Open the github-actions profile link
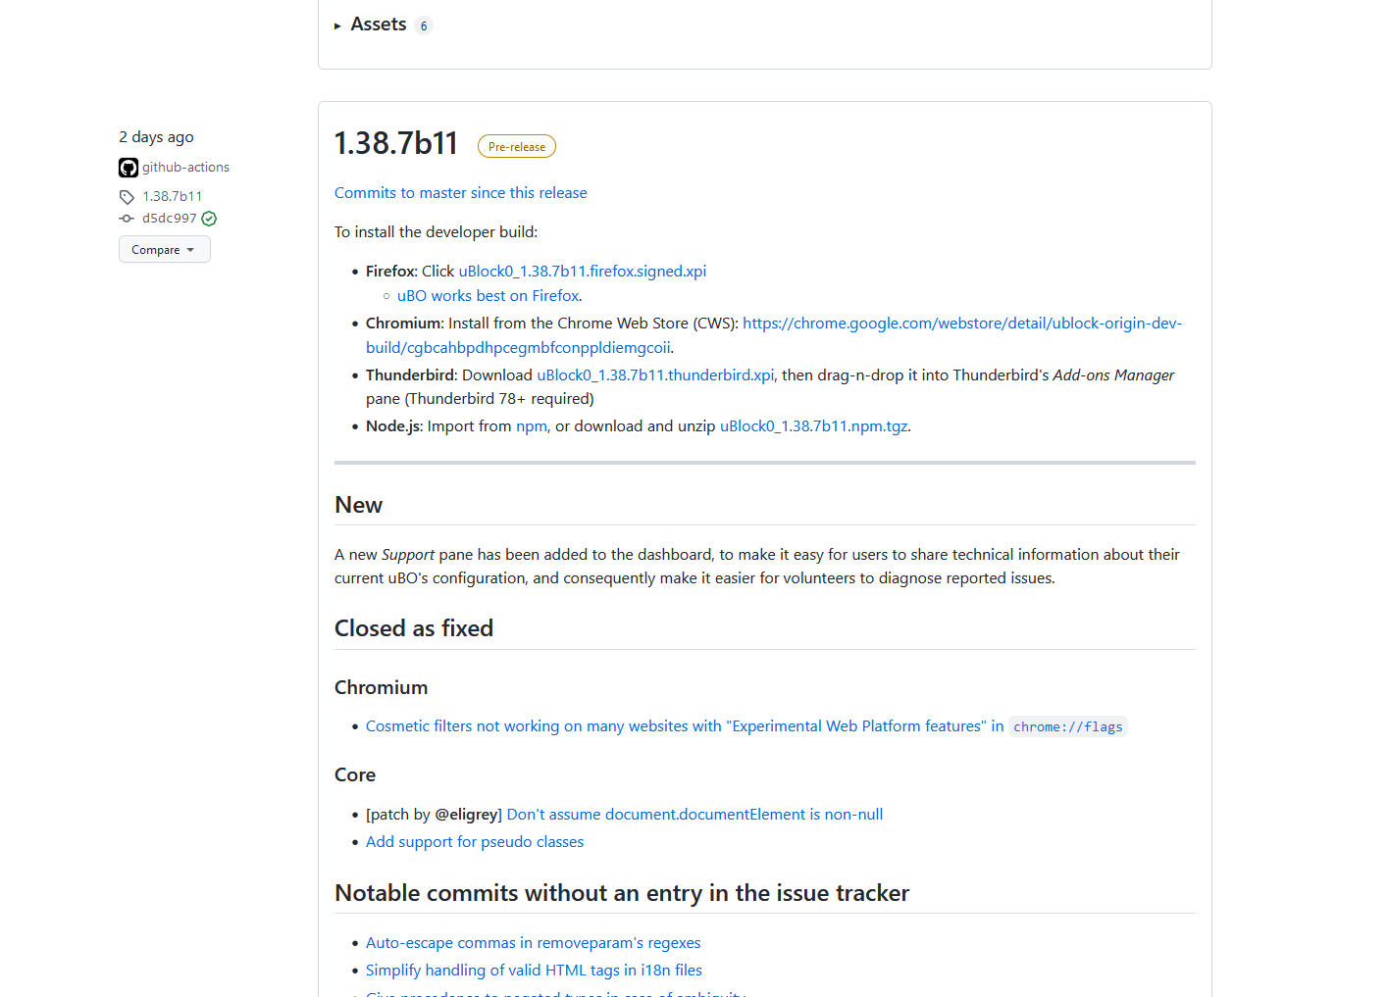The width and height of the screenshot is (1388, 997). (185, 167)
